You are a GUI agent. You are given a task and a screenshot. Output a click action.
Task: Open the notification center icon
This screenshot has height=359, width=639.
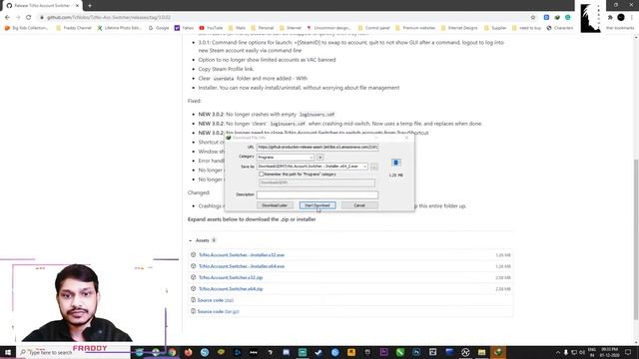coord(628,352)
